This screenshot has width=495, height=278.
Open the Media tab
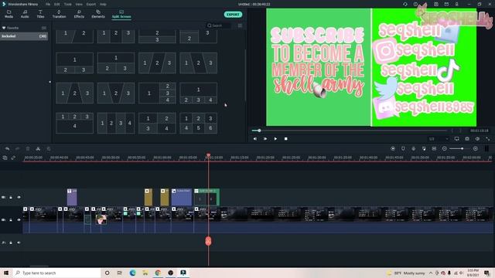(9, 14)
